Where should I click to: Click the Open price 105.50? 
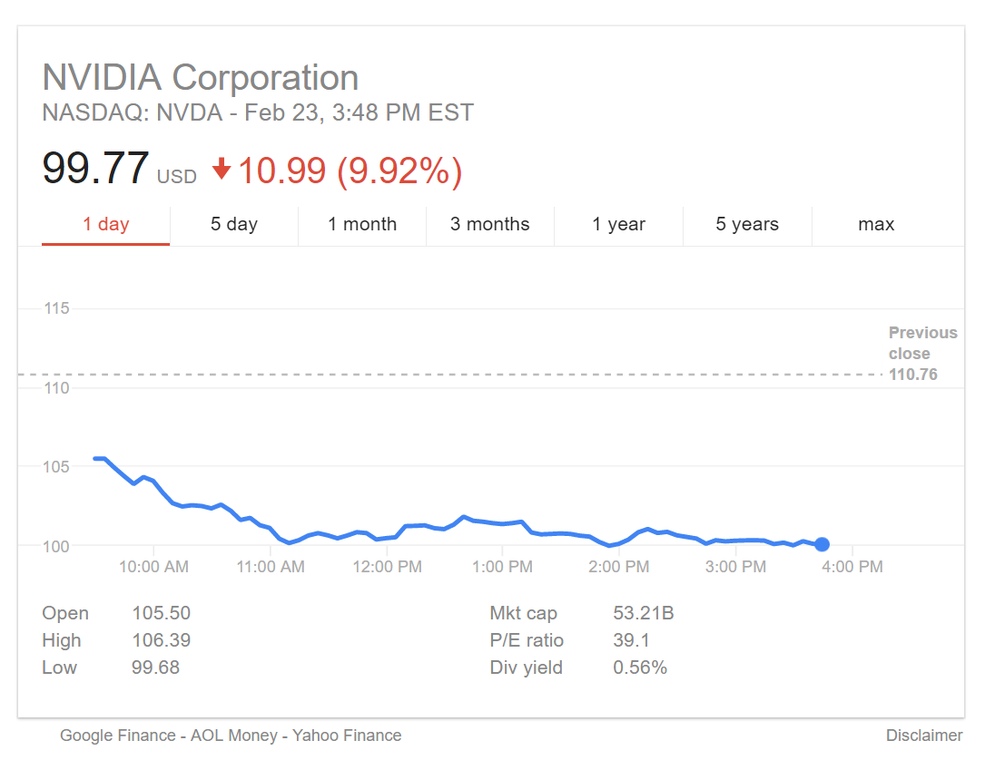(x=162, y=613)
